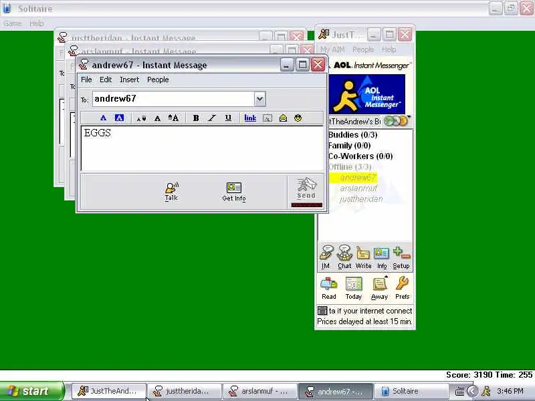Switch to arslanmuf taskbar button

pos(260,391)
